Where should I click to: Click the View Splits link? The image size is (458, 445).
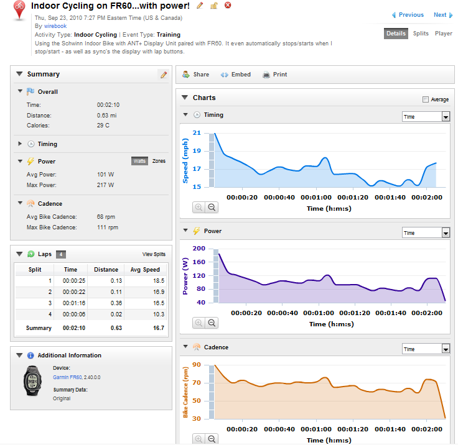pyautogui.click(x=154, y=254)
